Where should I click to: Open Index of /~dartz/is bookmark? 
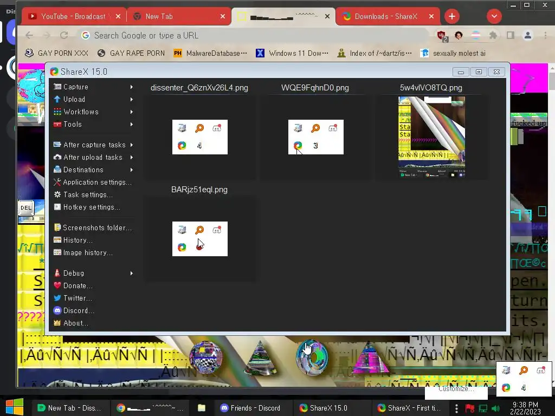click(375, 54)
